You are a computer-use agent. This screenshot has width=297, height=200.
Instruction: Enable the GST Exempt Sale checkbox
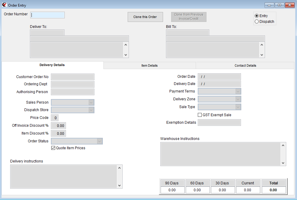click(x=200, y=115)
